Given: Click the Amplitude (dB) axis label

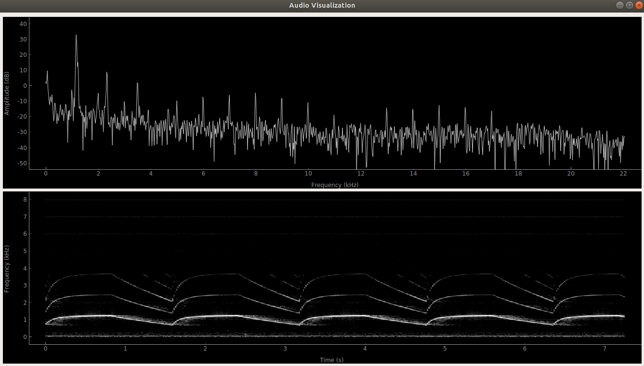Looking at the screenshot, I should tap(7, 93).
